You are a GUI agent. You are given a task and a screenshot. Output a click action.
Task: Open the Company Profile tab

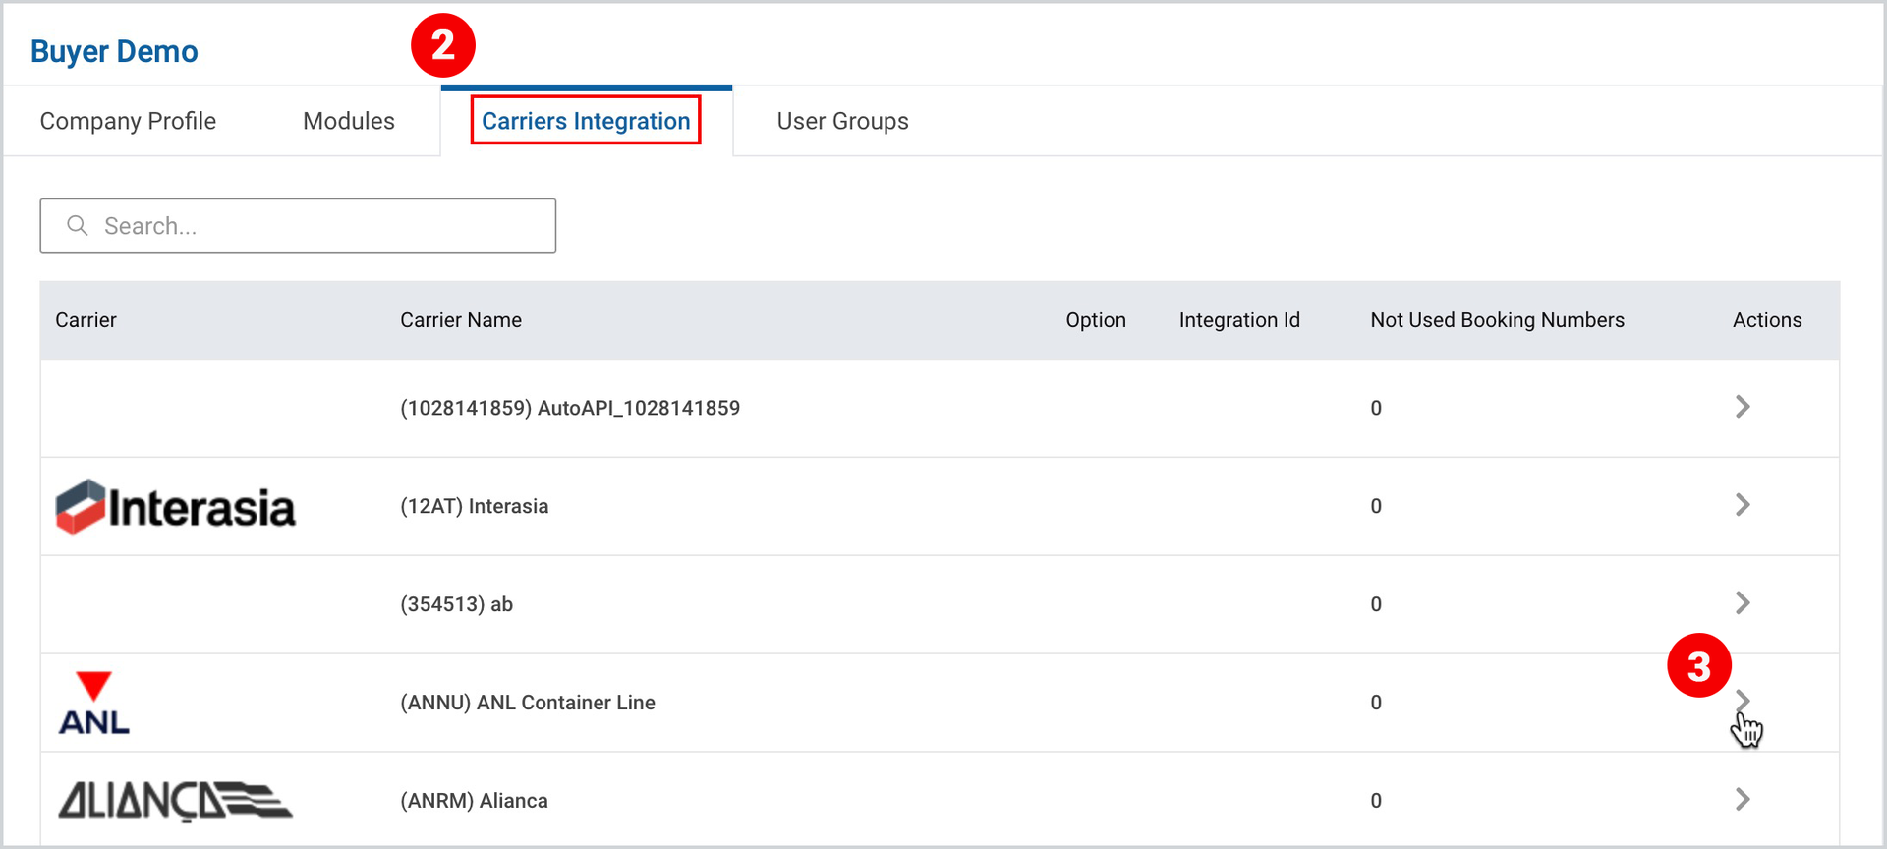(128, 121)
